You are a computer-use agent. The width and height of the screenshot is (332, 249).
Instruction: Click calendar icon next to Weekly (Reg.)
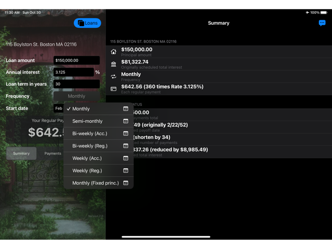126,171
